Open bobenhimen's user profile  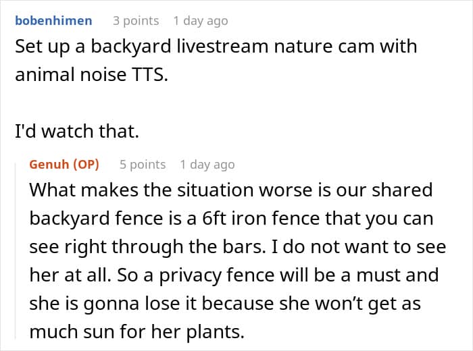click(x=53, y=20)
